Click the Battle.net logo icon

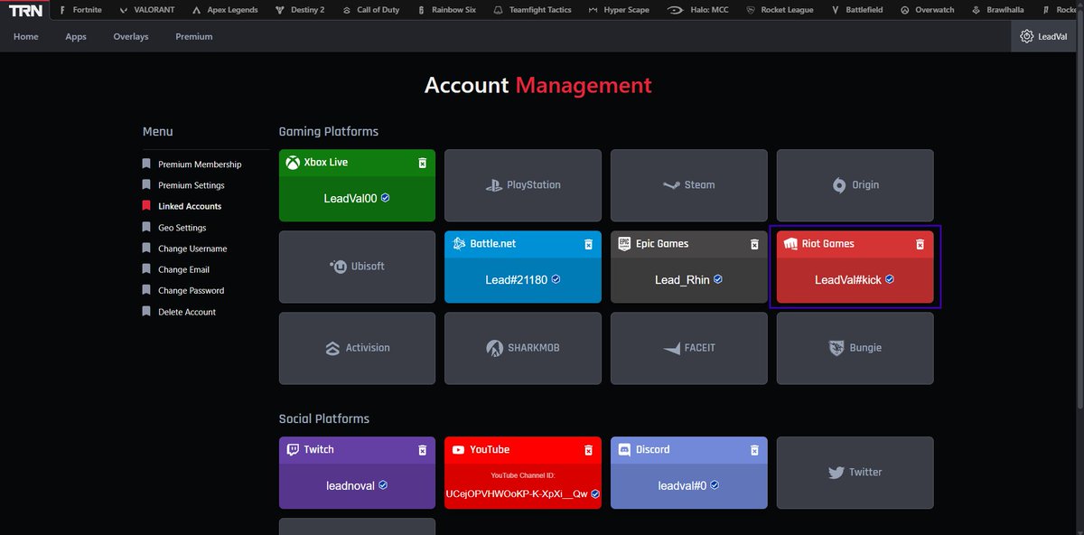(459, 244)
